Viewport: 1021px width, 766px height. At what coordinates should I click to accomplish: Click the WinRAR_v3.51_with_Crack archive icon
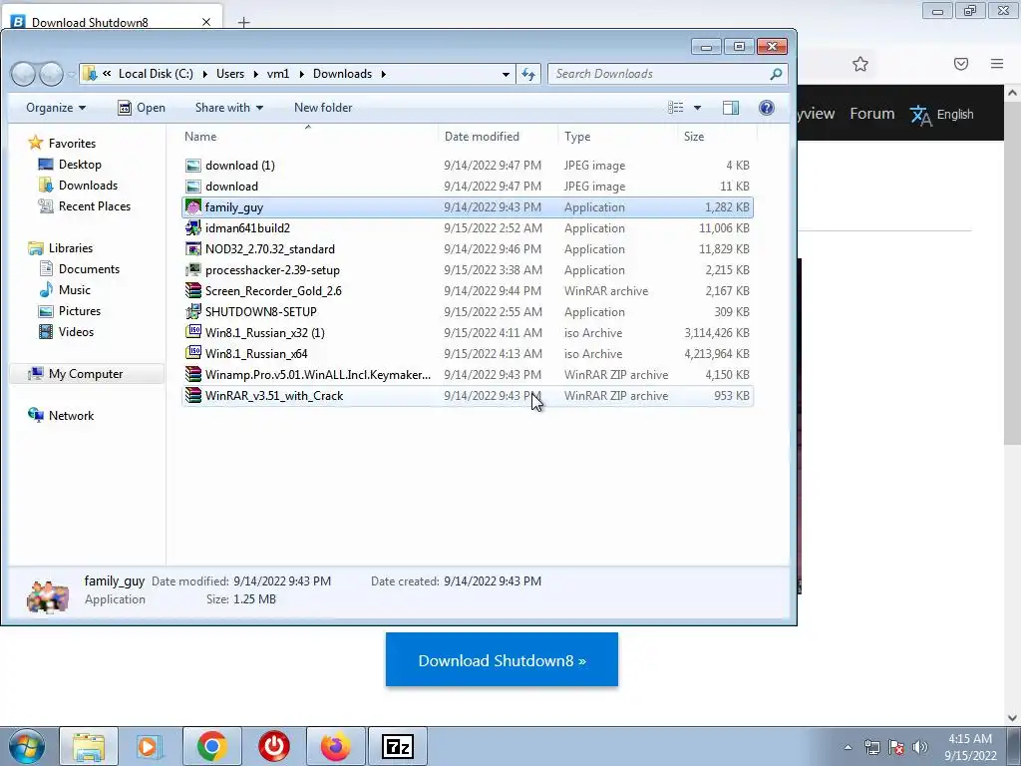click(x=192, y=395)
